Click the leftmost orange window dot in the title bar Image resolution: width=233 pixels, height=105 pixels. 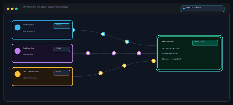[8, 9]
